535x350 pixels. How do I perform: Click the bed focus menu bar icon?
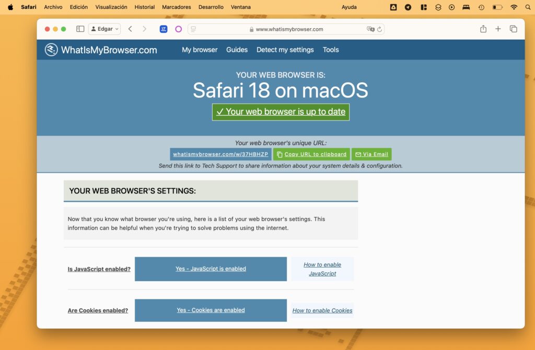pos(466,7)
